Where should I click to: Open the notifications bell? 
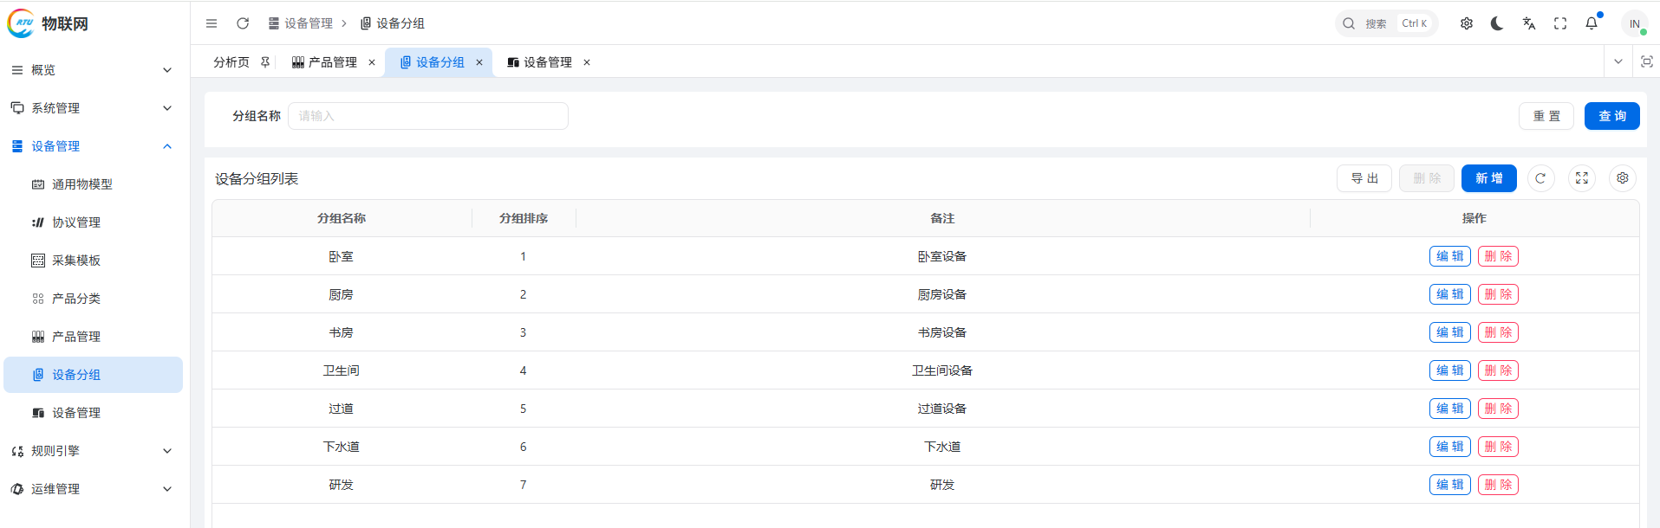pos(1592,23)
